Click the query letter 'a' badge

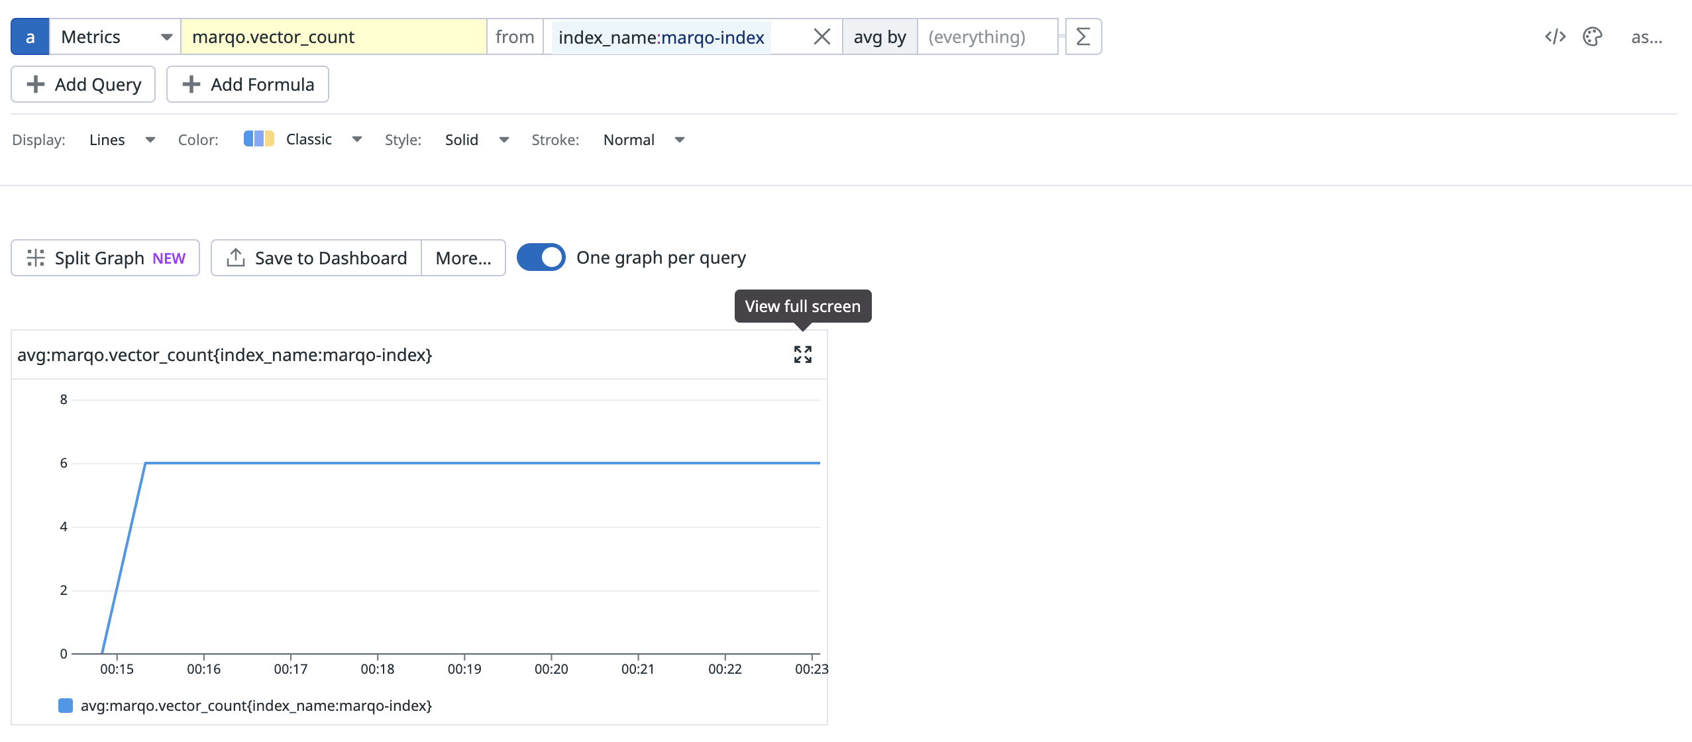click(30, 36)
